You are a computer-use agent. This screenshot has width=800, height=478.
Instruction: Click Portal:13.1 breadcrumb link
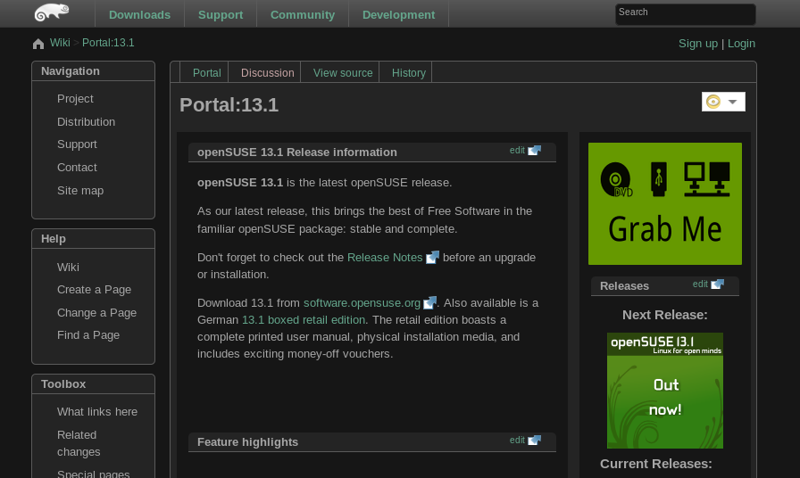[108, 43]
